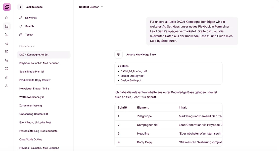279x151 pixels.
Task: Click the Access Knowledge Base icon
Action: coord(119,54)
